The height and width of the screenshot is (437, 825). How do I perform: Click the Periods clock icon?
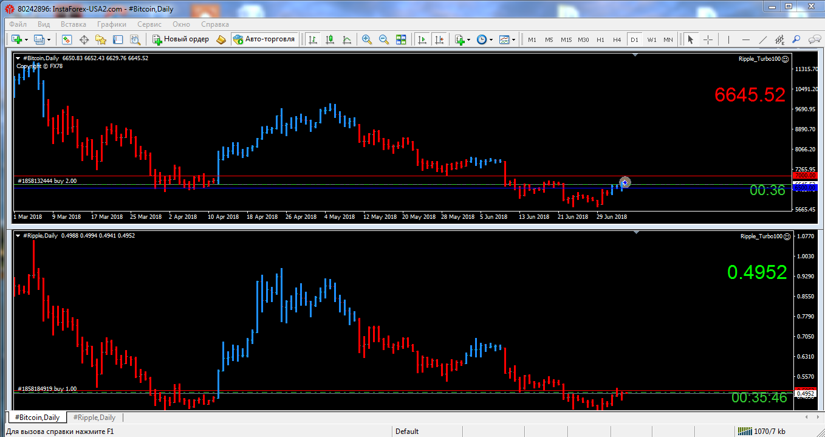pyautogui.click(x=481, y=40)
